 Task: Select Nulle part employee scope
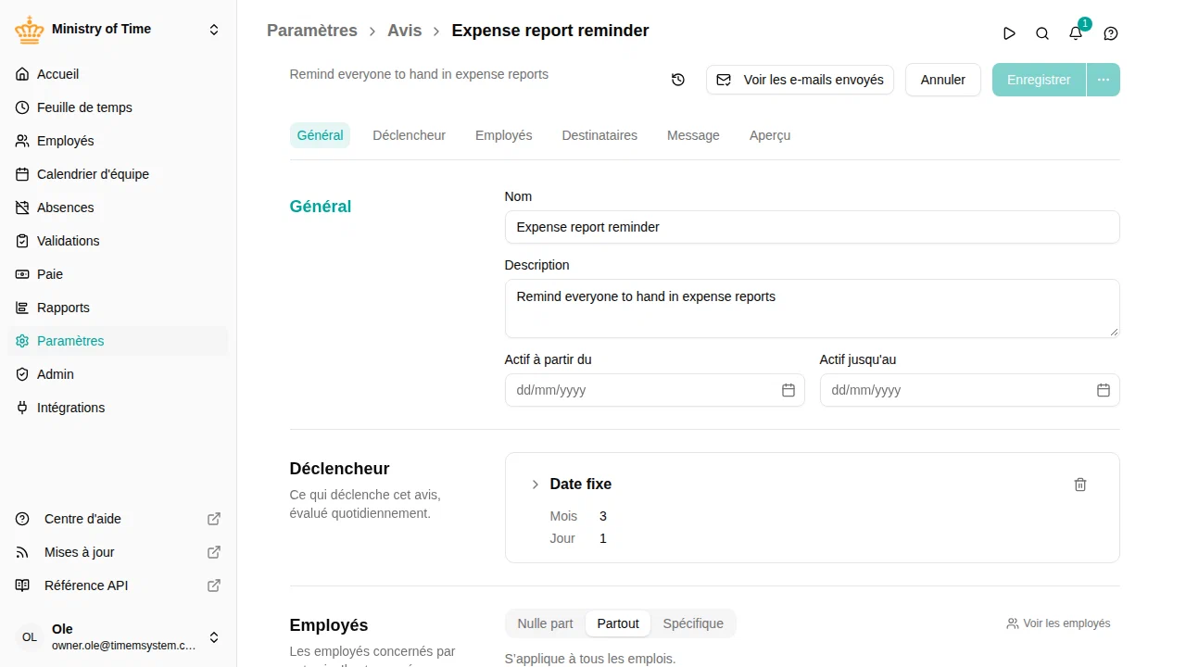click(545, 623)
